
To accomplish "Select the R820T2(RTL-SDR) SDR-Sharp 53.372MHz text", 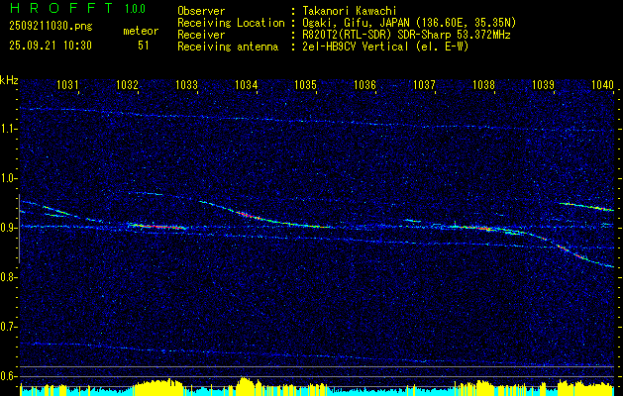I will tap(406, 35).
